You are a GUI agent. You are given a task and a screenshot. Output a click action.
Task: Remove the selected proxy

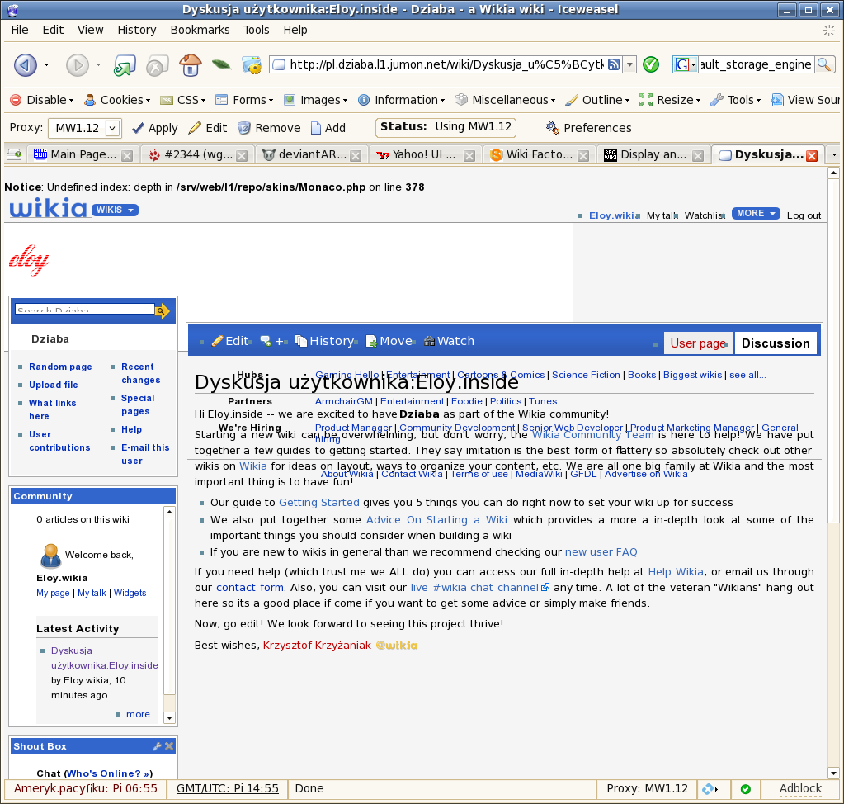[x=269, y=128]
